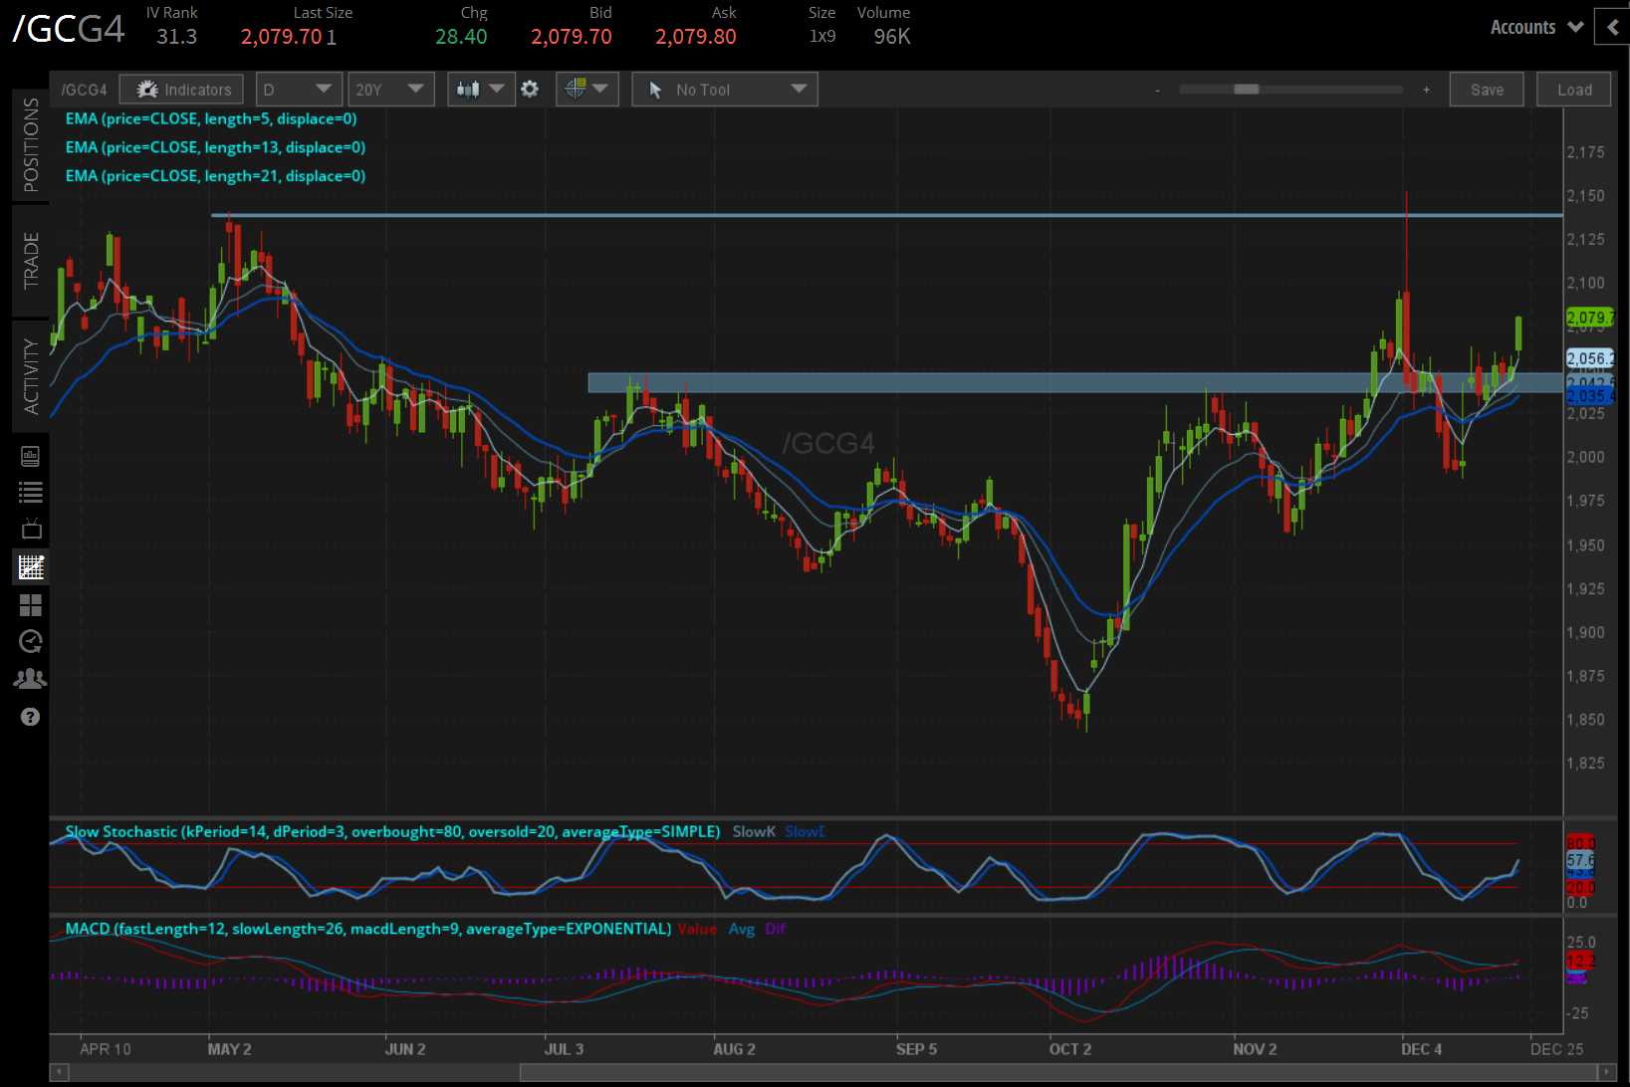
Task: Select the charts grid icon in sidebar
Action: pyautogui.click(x=31, y=567)
